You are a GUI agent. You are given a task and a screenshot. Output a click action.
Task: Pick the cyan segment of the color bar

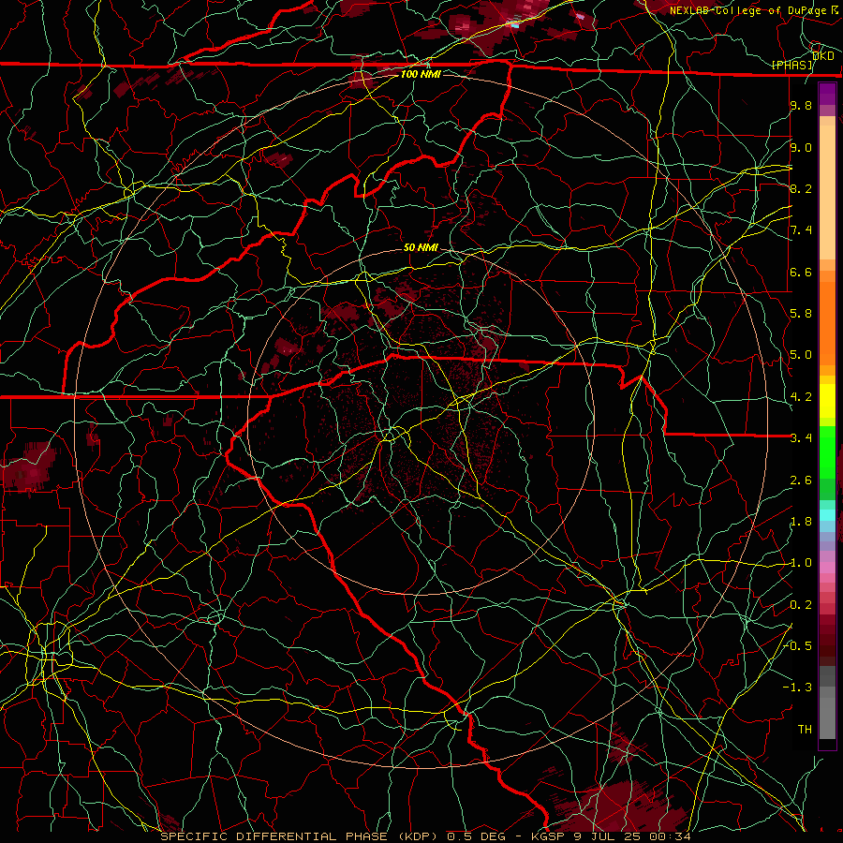[x=827, y=515]
